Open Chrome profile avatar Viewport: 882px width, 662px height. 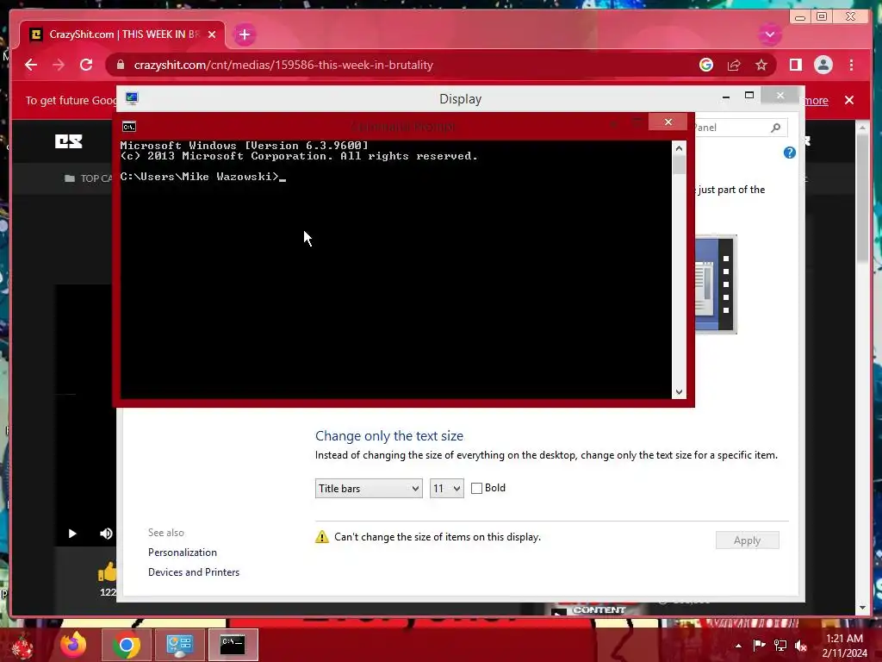tap(823, 65)
